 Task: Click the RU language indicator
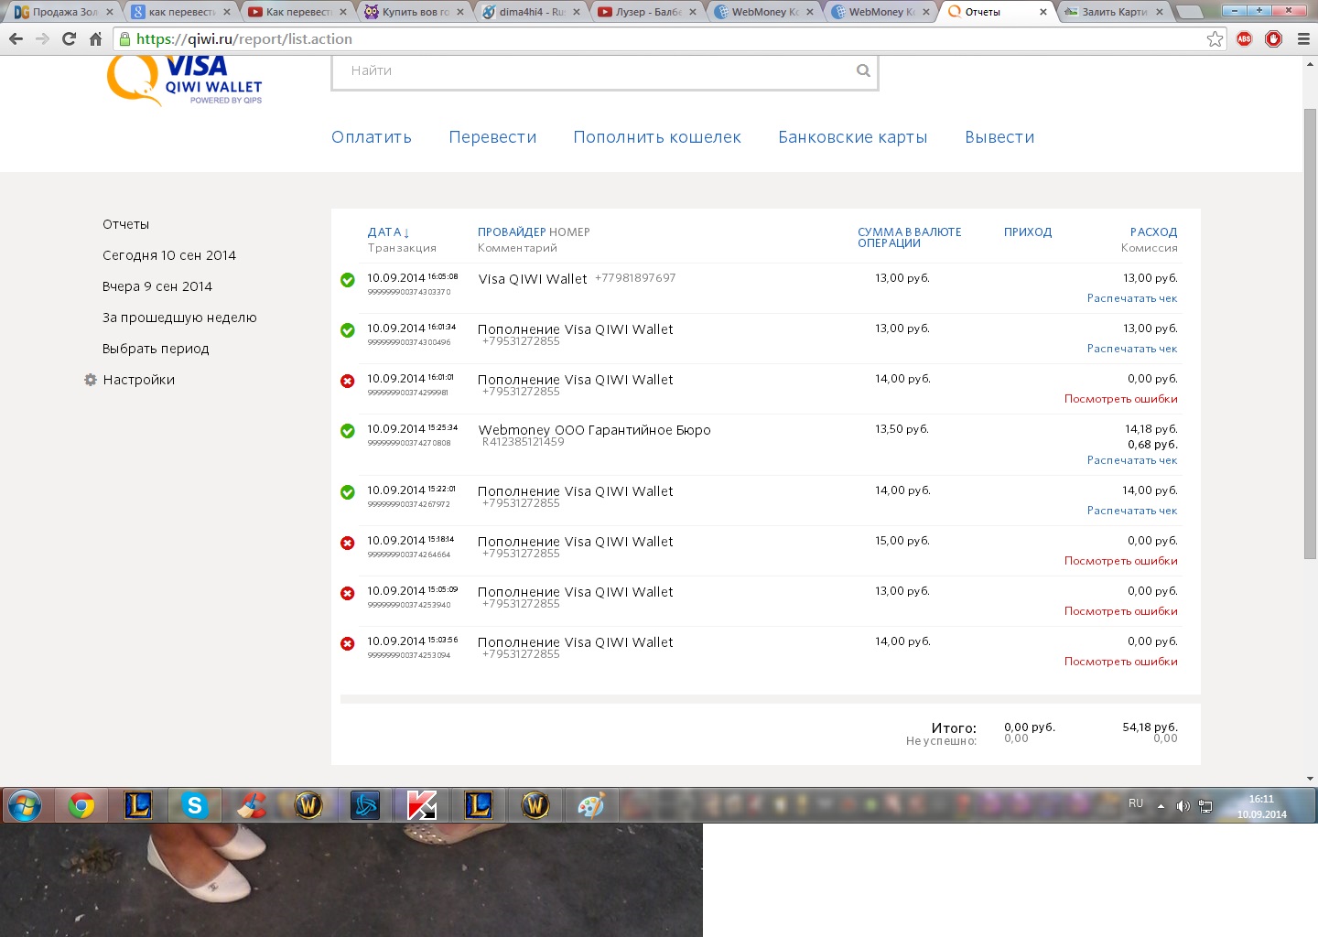[1136, 803]
